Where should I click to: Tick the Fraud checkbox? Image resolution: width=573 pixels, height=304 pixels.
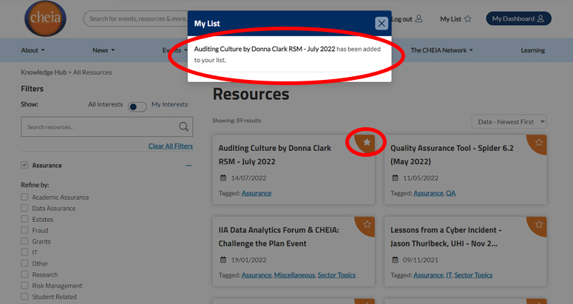tap(24, 230)
